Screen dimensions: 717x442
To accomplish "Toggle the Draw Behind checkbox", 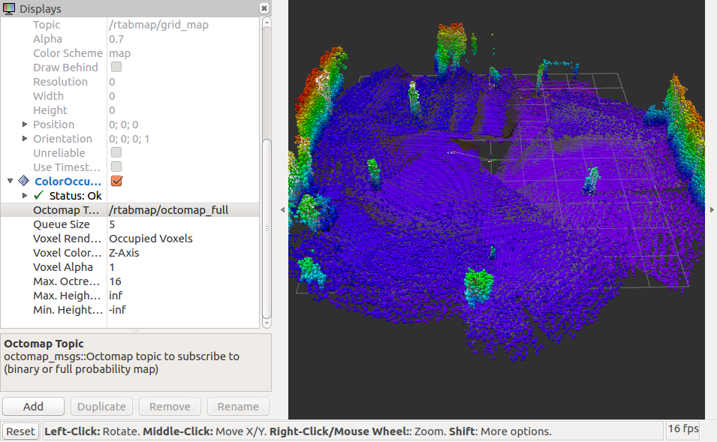I will [x=116, y=68].
